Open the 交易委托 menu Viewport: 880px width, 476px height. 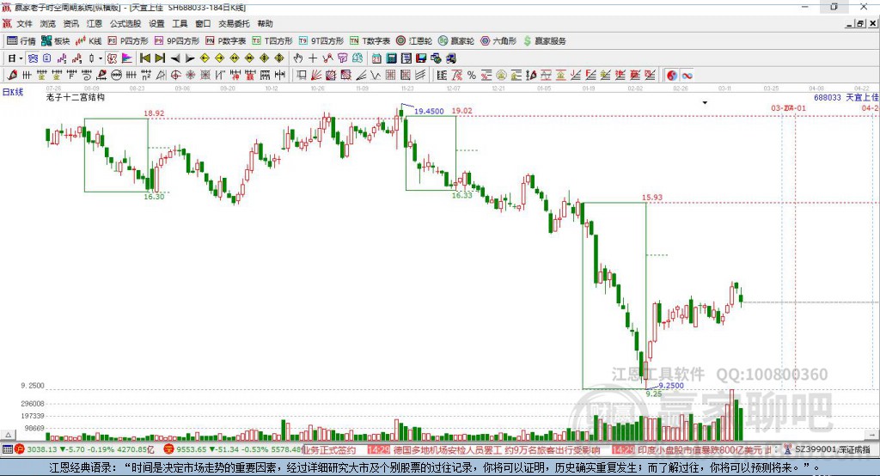click(234, 23)
